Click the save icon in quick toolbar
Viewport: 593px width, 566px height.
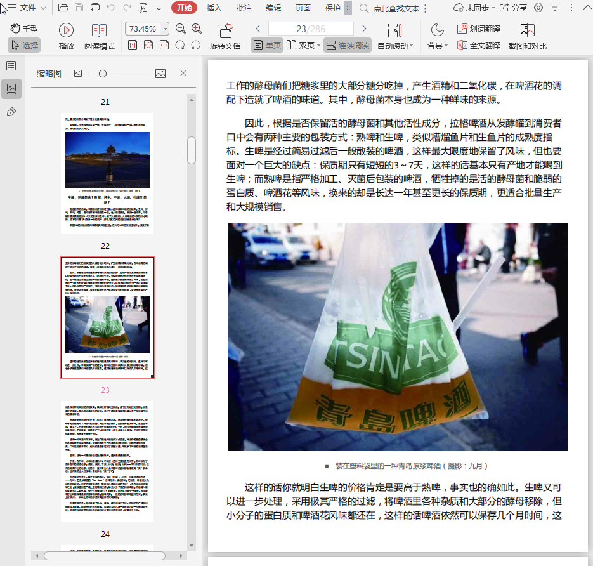(79, 8)
